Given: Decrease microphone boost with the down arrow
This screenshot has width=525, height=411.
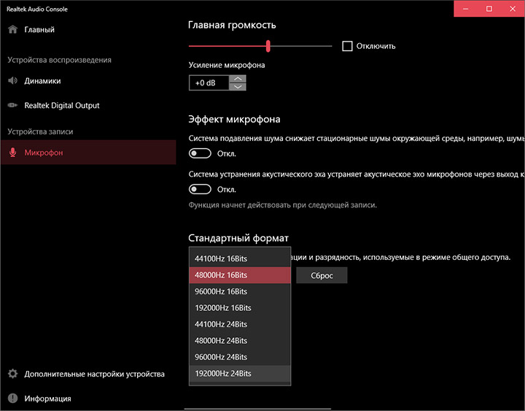Looking at the screenshot, I should click(238, 87).
